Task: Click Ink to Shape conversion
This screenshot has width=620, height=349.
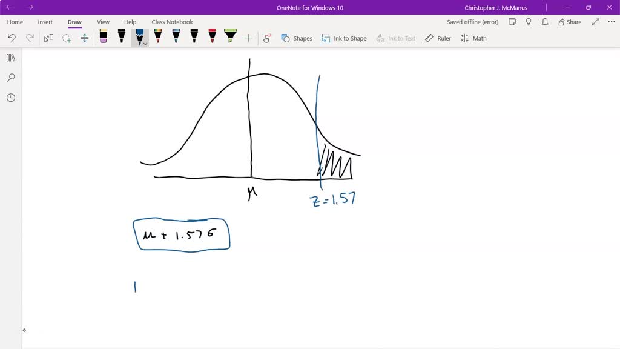Action: [x=343, y=38]
